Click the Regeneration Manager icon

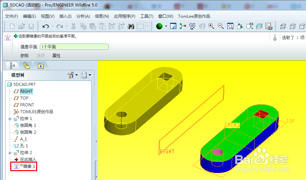(x=121, y=26)
